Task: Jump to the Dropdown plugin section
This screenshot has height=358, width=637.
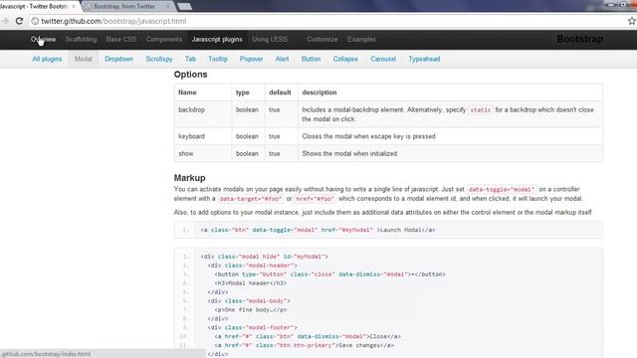Action: pyautogui.click(x=118, y=59)
